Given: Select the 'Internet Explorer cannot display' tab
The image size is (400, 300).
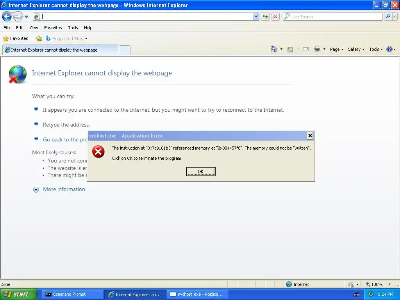Looking at the screenshot, I should (61, 50).
